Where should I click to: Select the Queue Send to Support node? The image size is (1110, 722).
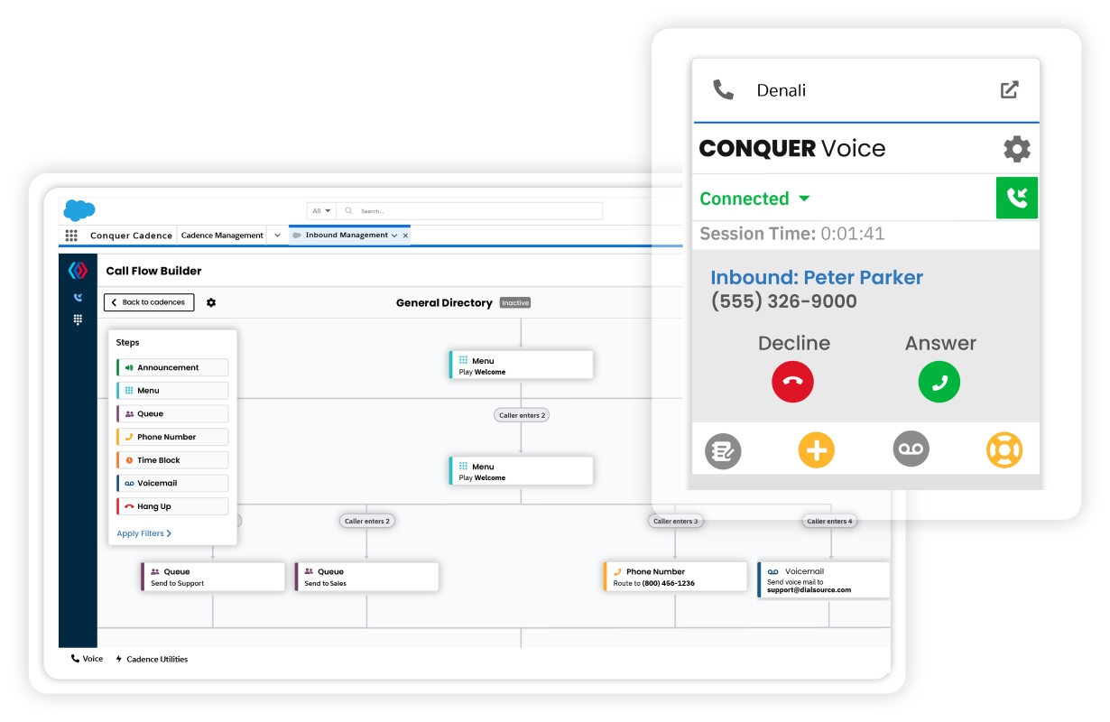[x=213, y=577]
